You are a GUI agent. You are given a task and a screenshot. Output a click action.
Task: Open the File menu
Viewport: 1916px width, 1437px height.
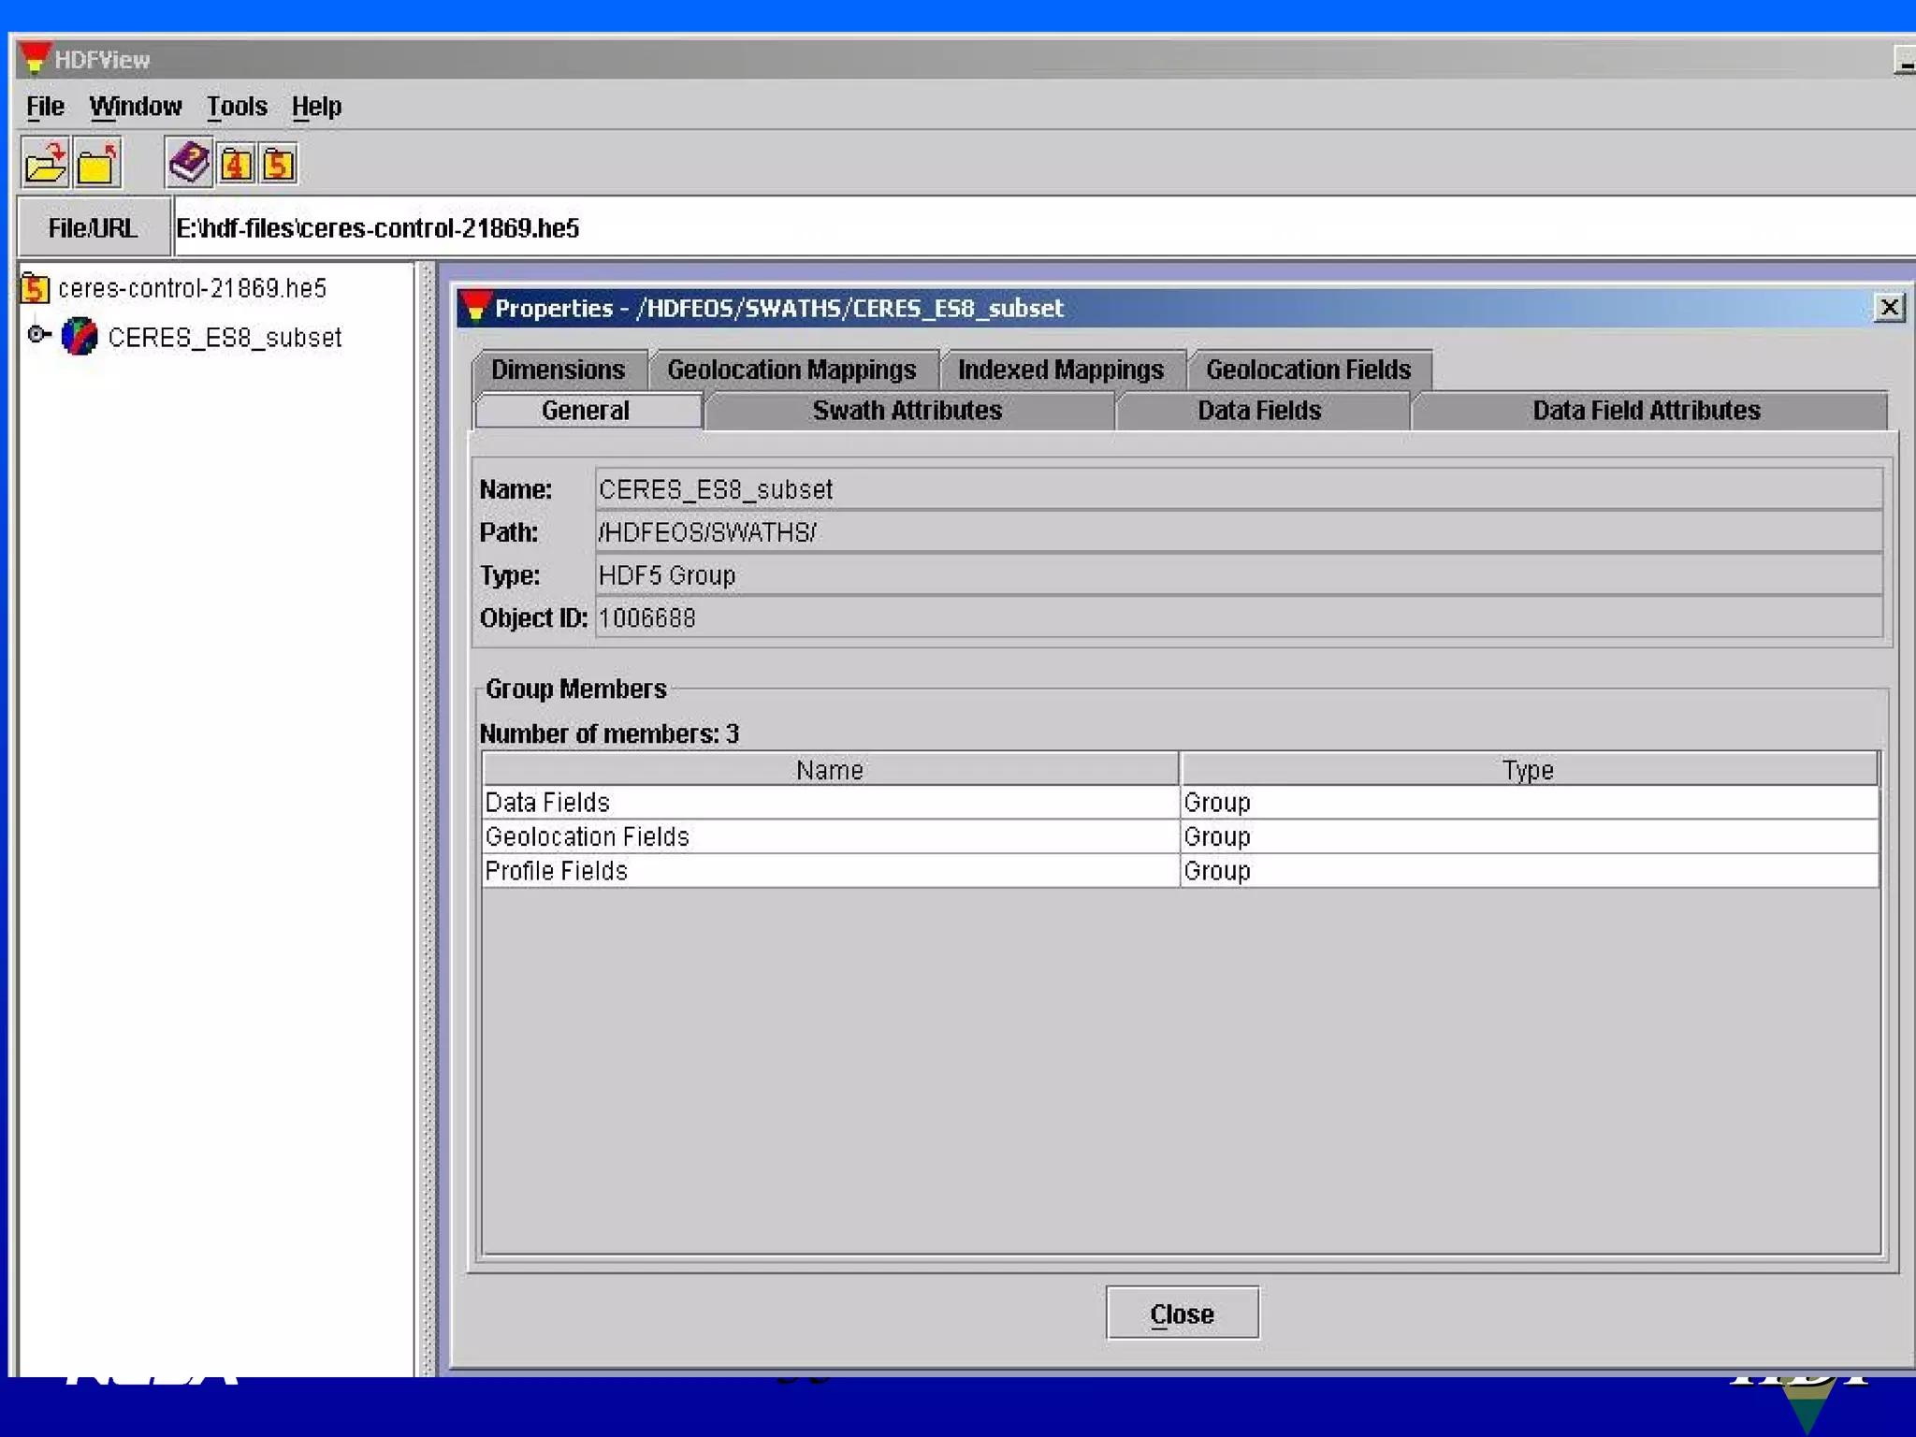[45, 107]
